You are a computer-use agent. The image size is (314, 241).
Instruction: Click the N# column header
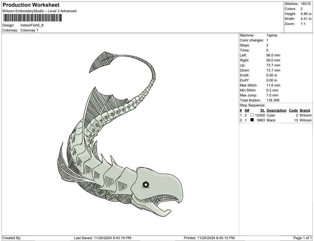point(247,110)
